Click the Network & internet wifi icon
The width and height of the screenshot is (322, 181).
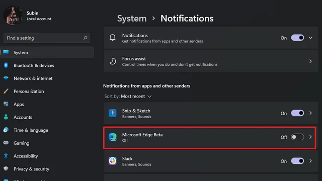click(6, 78)
